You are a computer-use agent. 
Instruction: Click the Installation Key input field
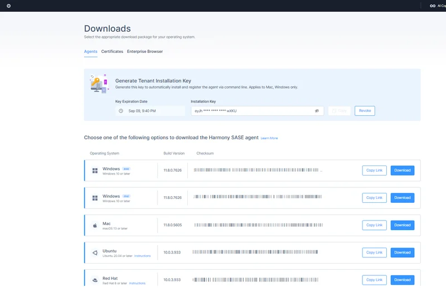tap(251, 111)
